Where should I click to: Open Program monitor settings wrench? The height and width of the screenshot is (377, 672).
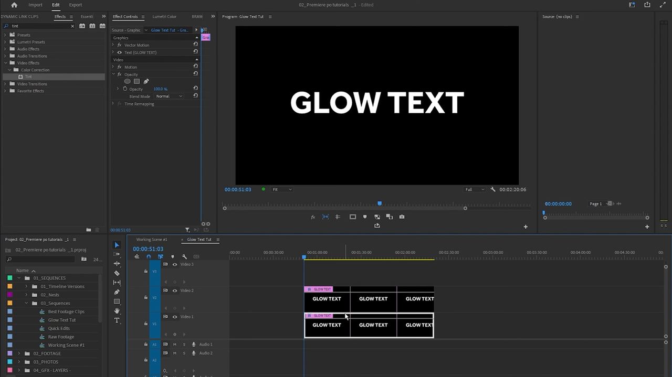[x=493, y=189]
